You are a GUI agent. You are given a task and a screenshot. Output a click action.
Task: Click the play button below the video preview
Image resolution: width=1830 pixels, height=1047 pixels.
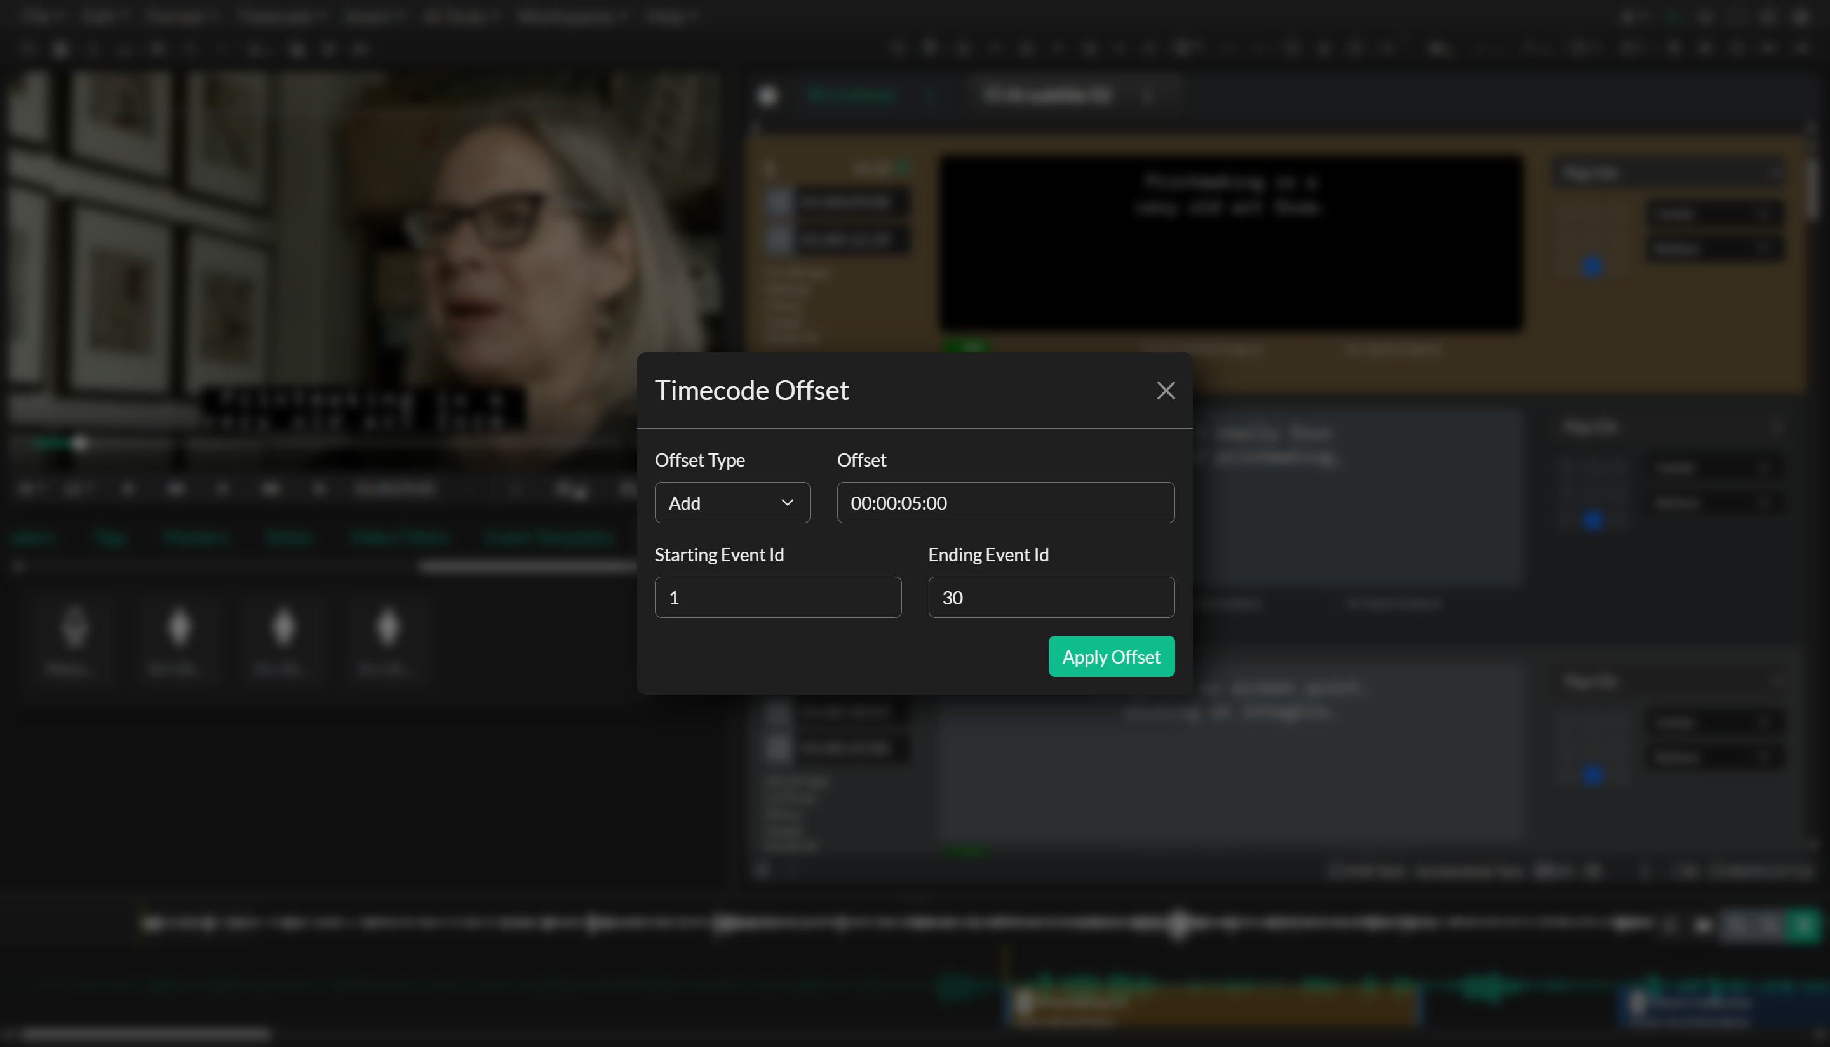(x=176, y=488)
